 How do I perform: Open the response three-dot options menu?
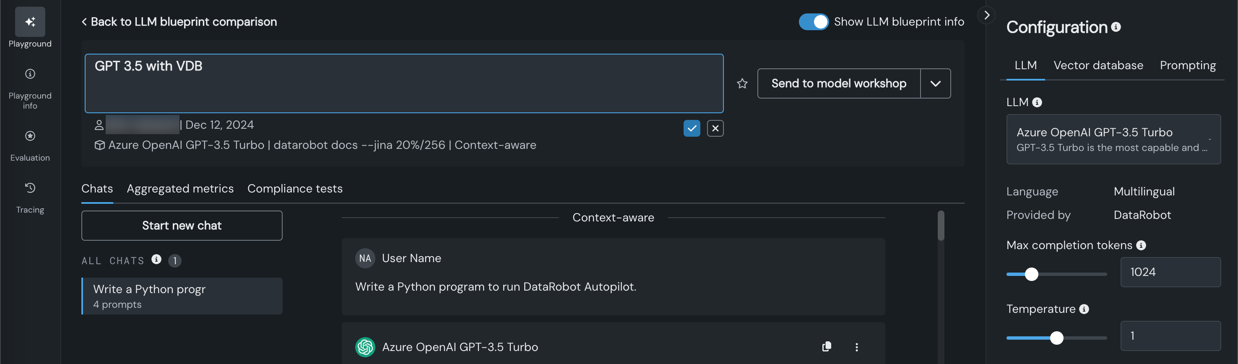pyautogui.click(x=856, y=347)
